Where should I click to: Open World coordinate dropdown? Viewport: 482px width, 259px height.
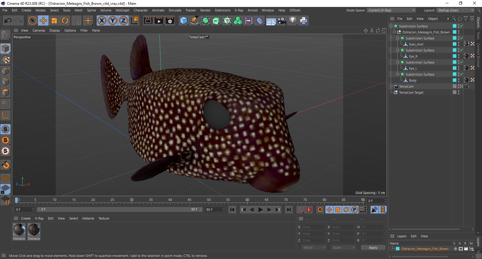click(x=314, y=248)
